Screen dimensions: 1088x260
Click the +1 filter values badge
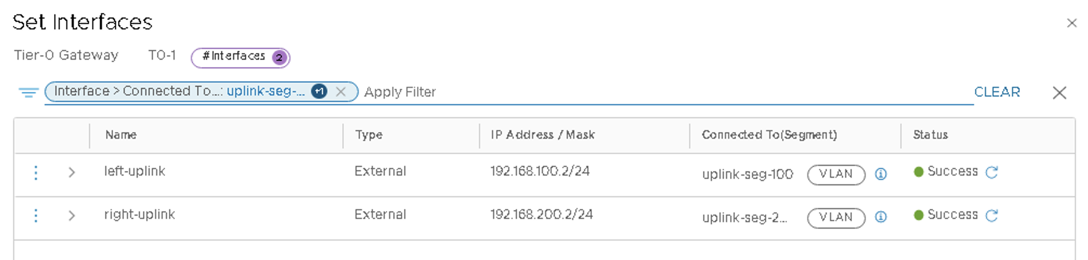point(319,92)
